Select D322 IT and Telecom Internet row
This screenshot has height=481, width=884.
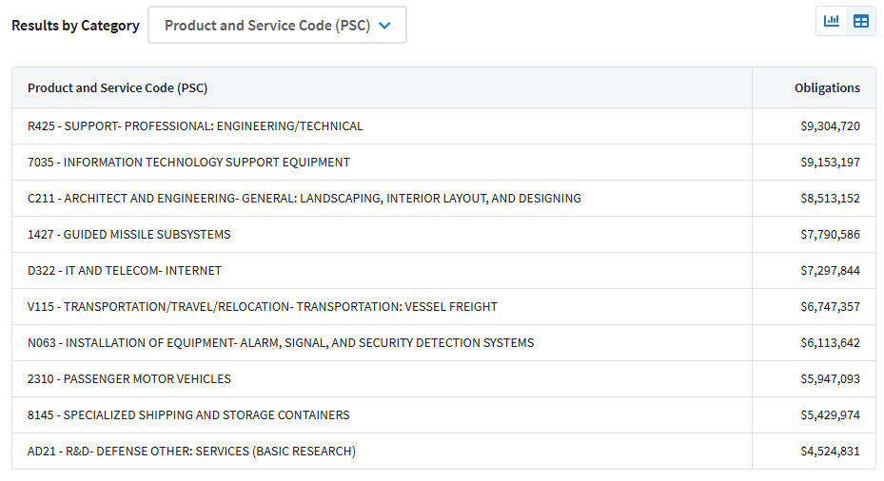pos(443,270)
